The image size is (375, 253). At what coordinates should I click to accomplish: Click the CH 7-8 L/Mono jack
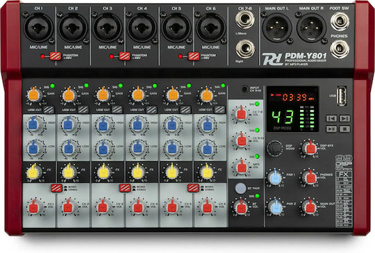244,19
